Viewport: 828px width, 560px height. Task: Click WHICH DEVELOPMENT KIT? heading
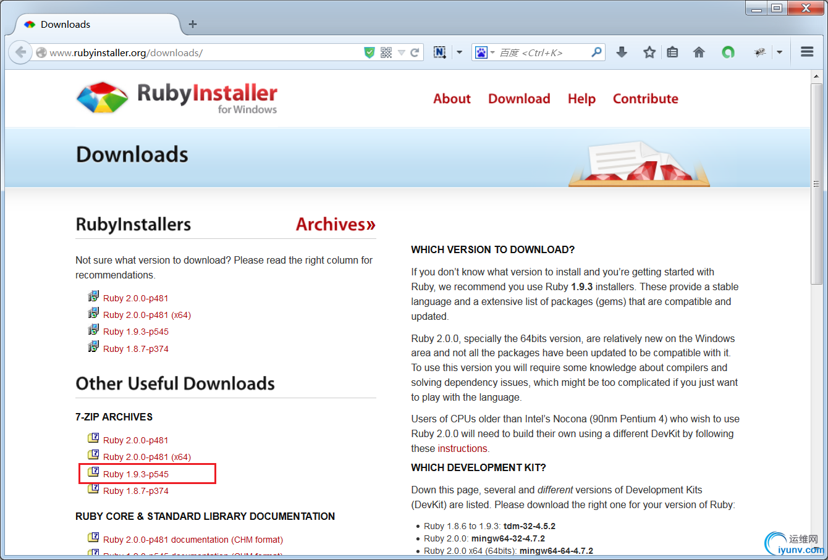[478, 467]
